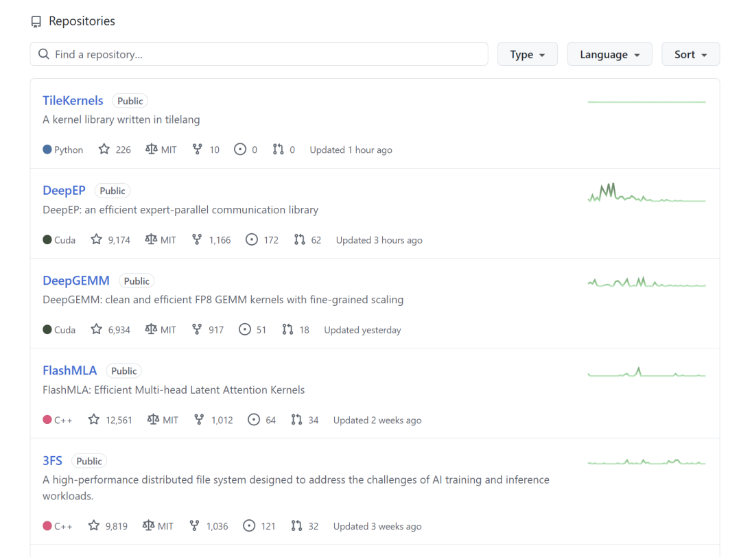Open the TileKernels repository link
Image resolution: width=741 pixels, height=557 pixels.
73,101
